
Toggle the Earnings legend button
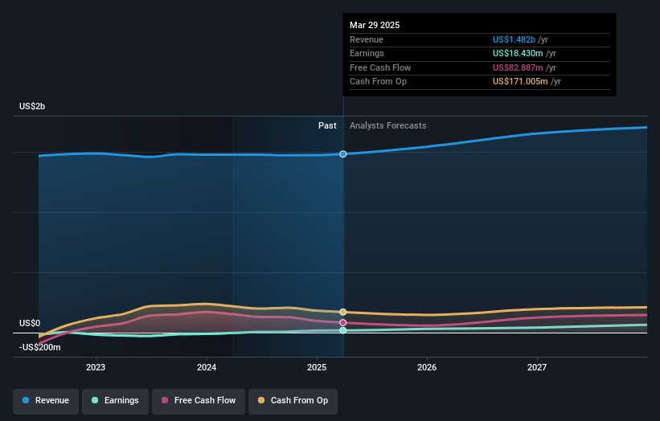click(115, 401)
